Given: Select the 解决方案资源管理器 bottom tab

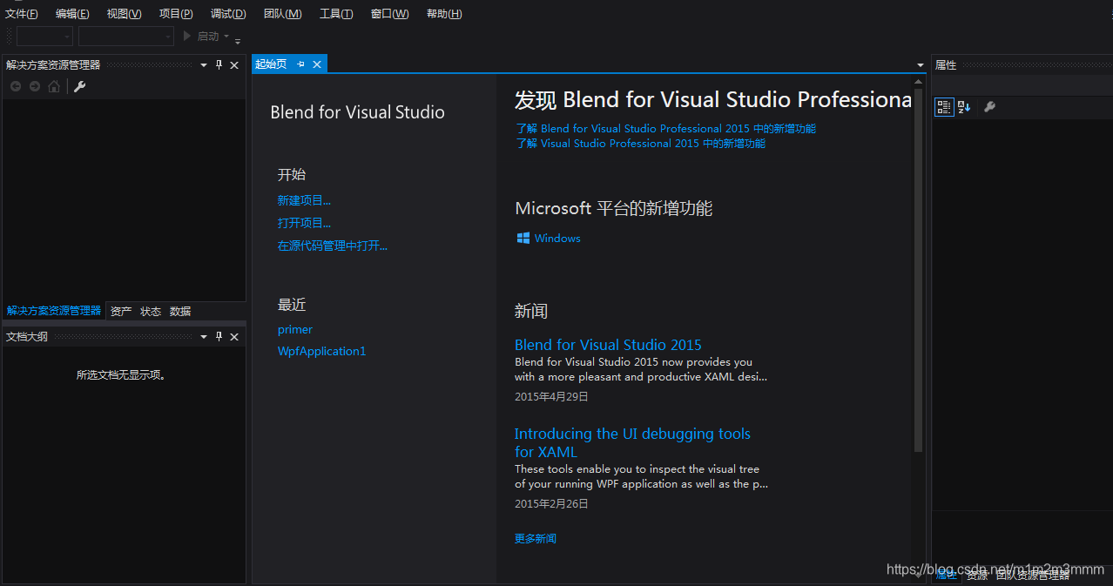Looking at the screenshot, I should 54,311.
